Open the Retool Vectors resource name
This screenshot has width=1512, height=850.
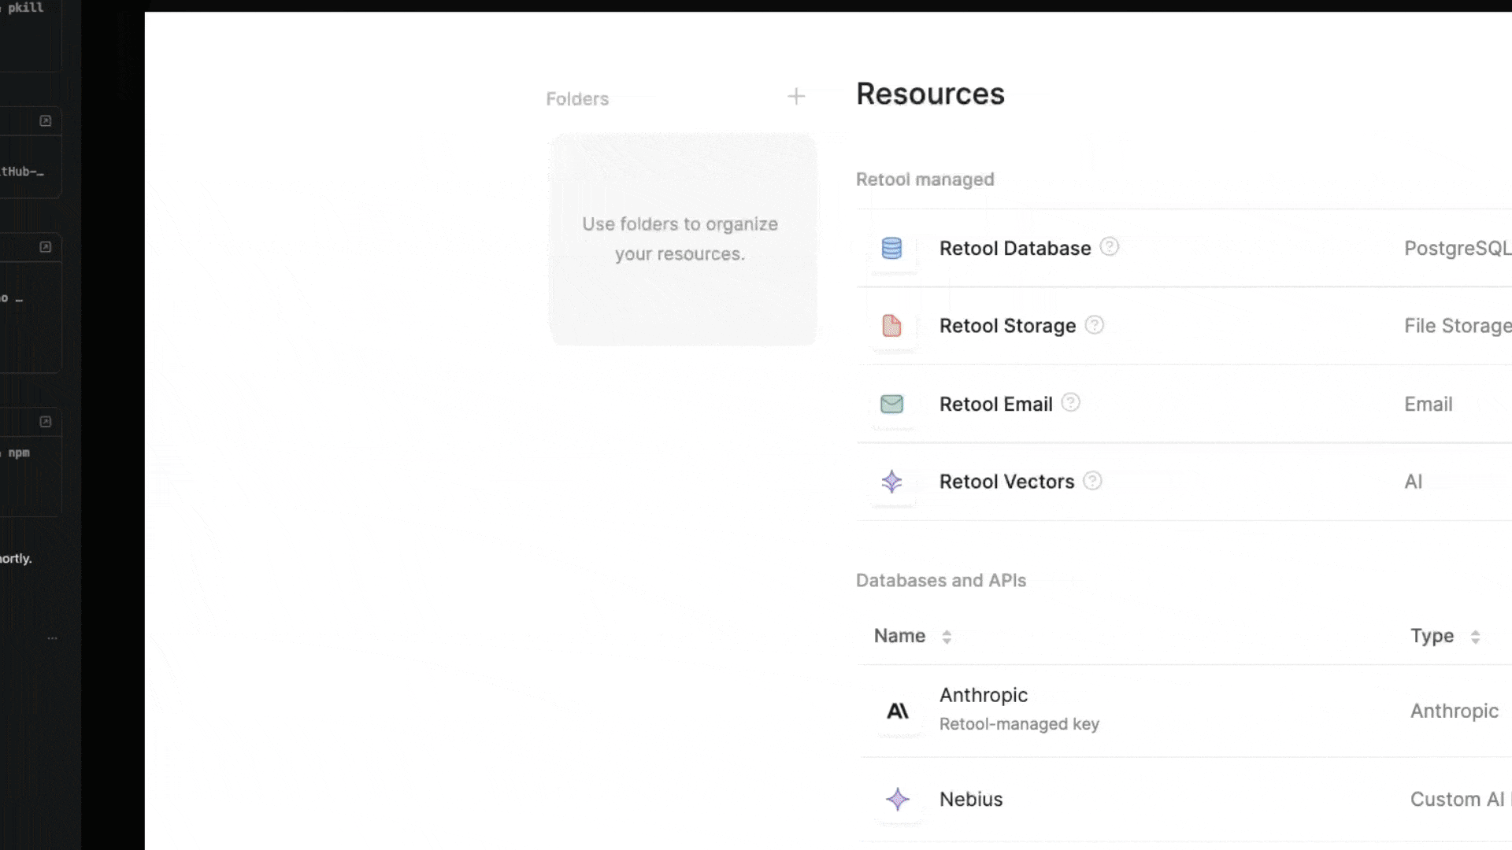[x=1006, y=482]
